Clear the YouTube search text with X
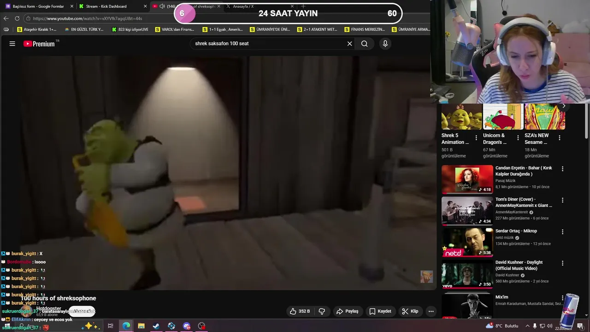590x332 pixels. click(349, 44)
